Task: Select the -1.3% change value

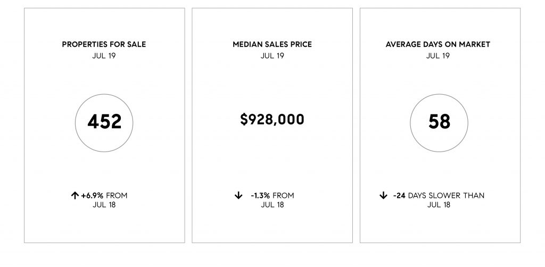Action: coord(260,196)
